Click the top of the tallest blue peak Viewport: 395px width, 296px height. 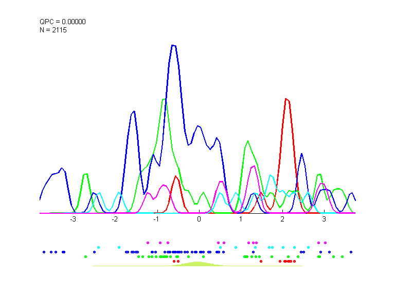tap(174, 45)
